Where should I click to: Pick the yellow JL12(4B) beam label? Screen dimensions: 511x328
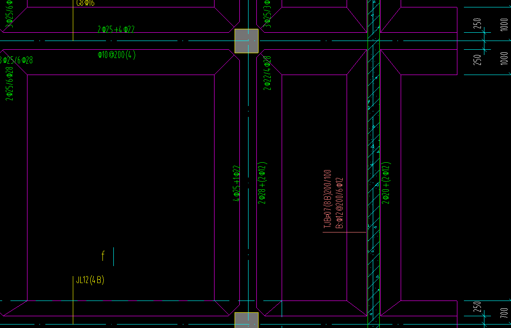90,280
